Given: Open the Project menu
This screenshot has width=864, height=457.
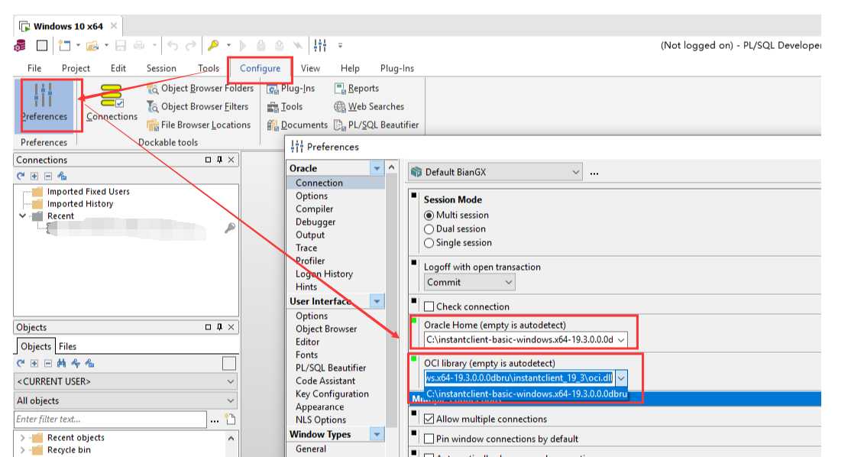Looking at the screenshot, I should pos(76,68).
